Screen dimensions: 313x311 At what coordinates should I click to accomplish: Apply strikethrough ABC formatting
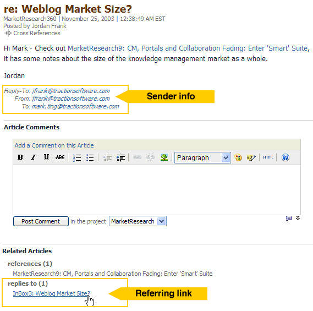60,157
